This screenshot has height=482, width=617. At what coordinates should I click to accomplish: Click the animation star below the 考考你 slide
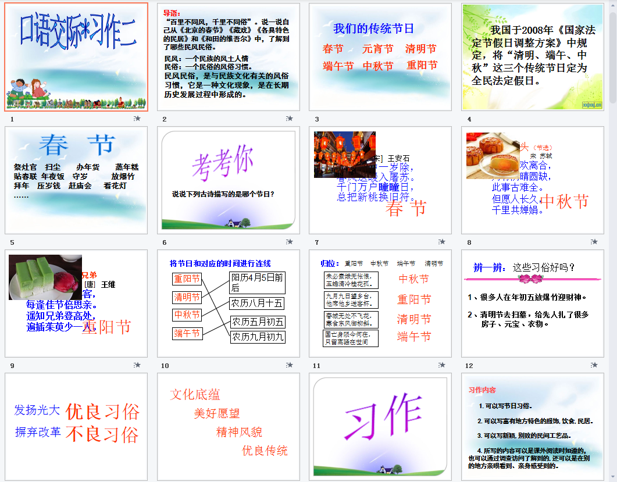coord(289,242)
